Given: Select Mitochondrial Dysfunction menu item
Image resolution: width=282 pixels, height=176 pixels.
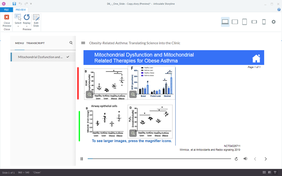Looking at the screenshot, I should [x=43, y=57].
